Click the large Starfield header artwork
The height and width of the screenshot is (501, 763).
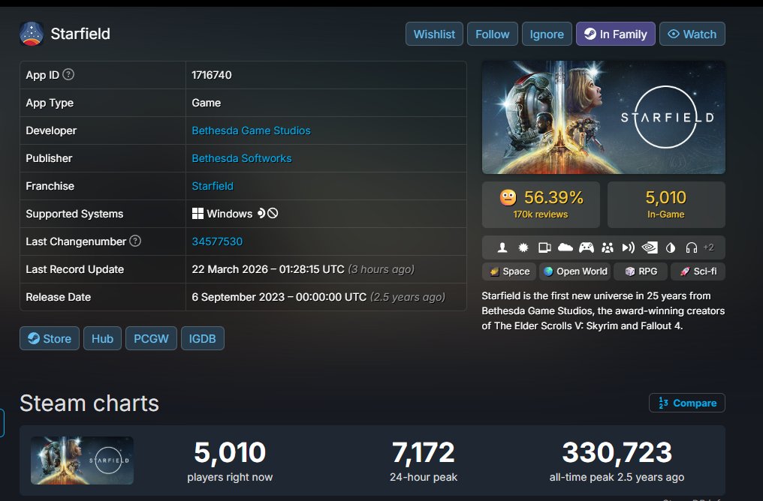point(603,117)
